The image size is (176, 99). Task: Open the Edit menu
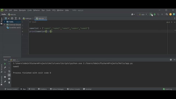click(x=10, y=10)
